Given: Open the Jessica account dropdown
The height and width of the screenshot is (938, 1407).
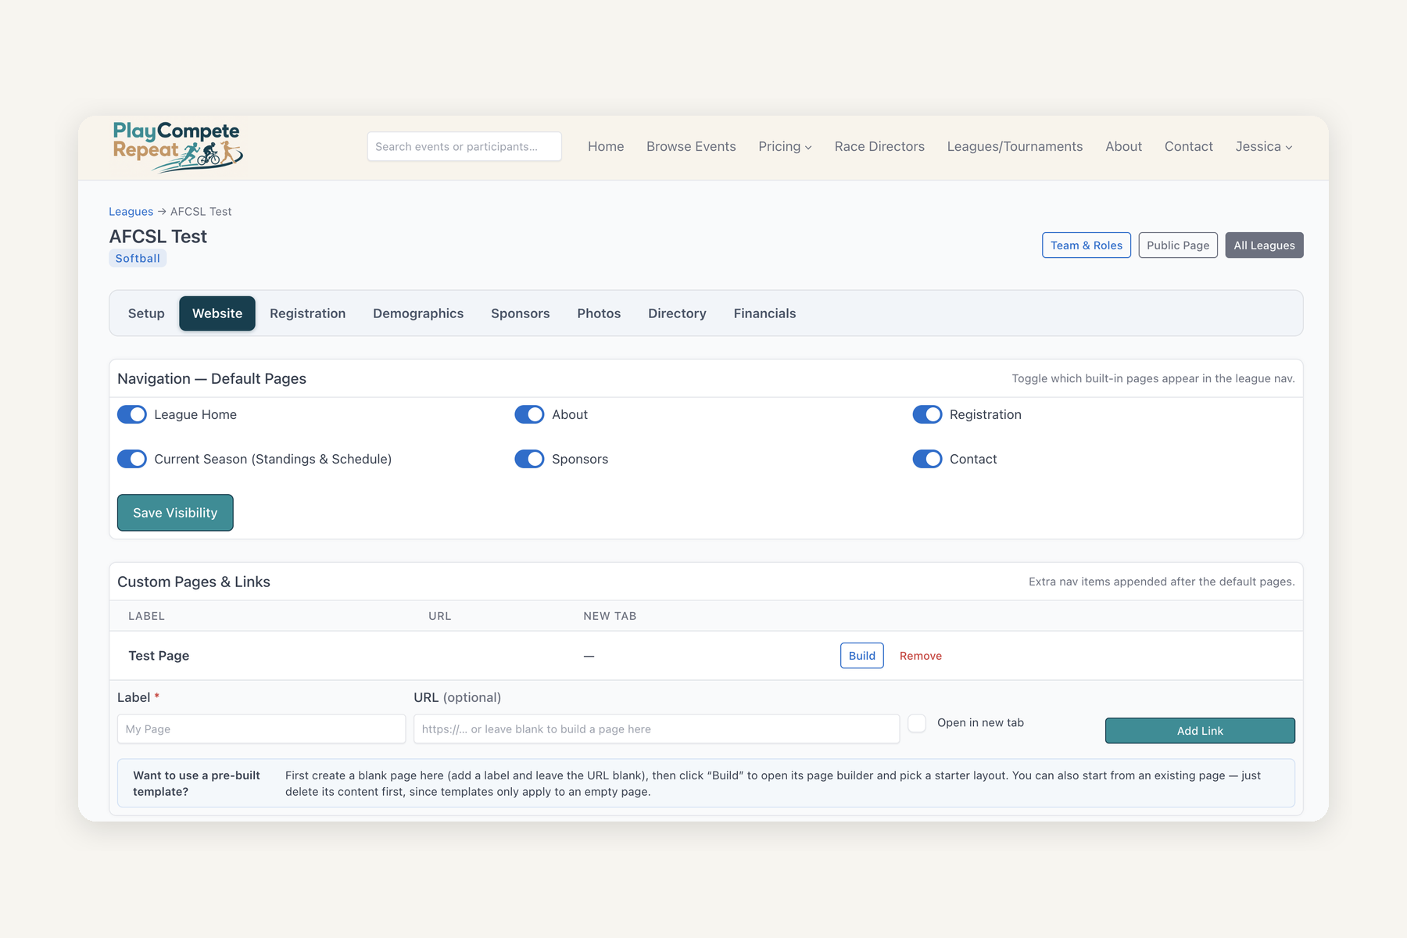Looking at the screenshot, I should tap(1263, 146).
